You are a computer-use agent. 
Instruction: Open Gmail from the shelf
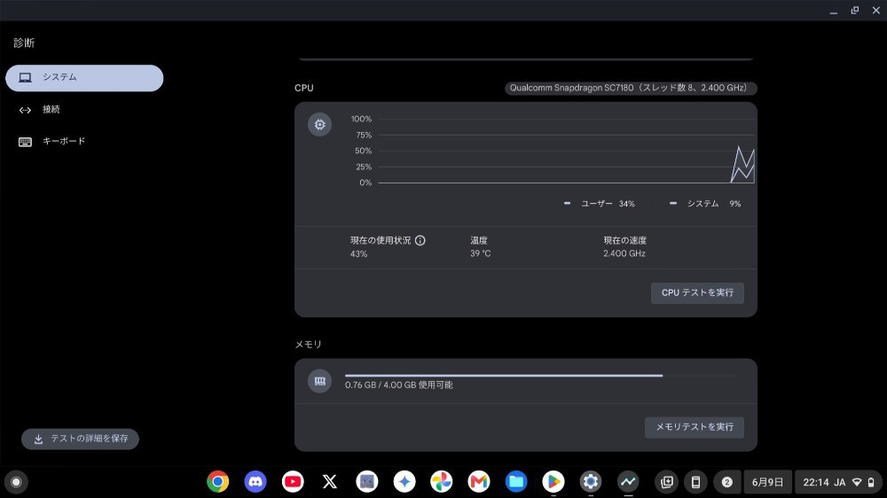tap(479, 482)
